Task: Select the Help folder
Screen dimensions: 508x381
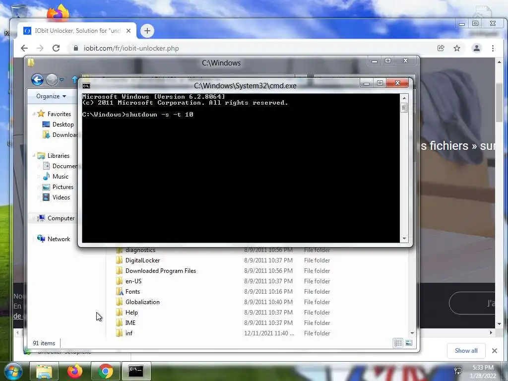Action: [x=131, y=313]
